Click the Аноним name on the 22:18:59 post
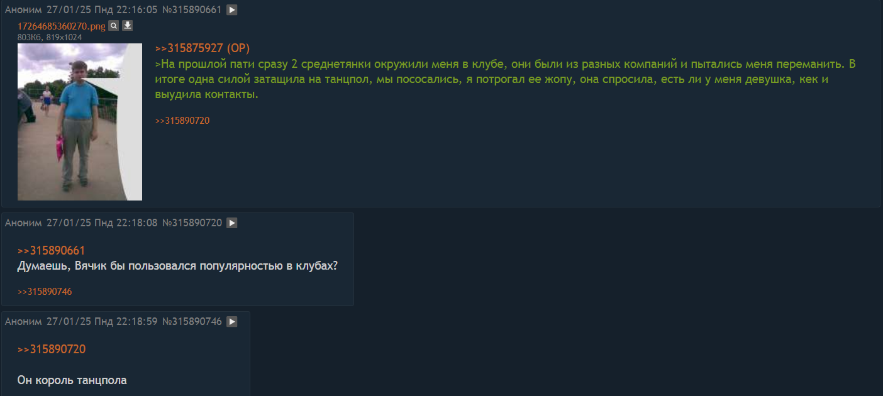The image size is (883, 396). (x=23, y=321)
